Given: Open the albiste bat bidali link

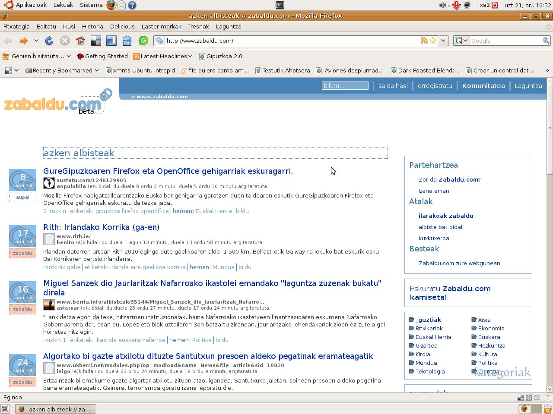Looking at the screenshot, I should click(441, 227).
